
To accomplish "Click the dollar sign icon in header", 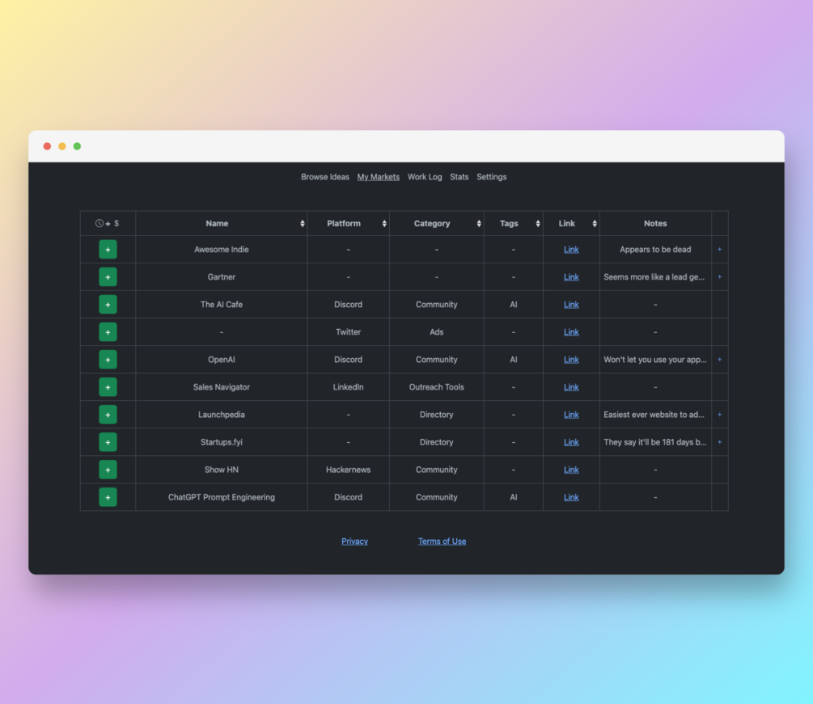I will point(116,223).
